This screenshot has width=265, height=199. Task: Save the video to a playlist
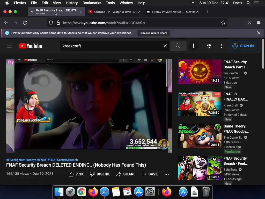tap(149, 174)
